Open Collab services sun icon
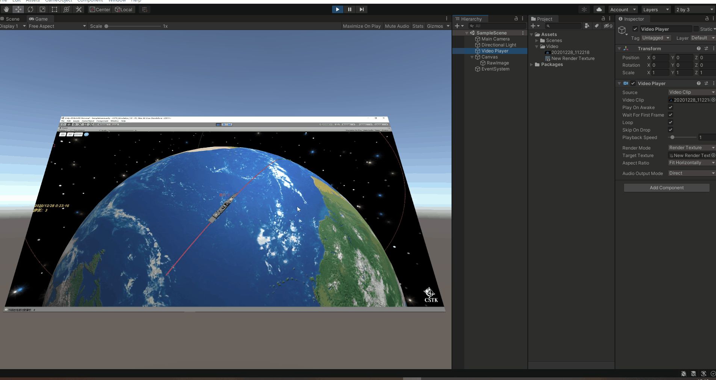The image size is (716, 380). [584, 9]
